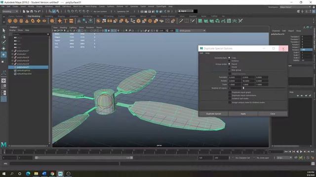
Task: Select New group radio button
Action: pos(229,70)
